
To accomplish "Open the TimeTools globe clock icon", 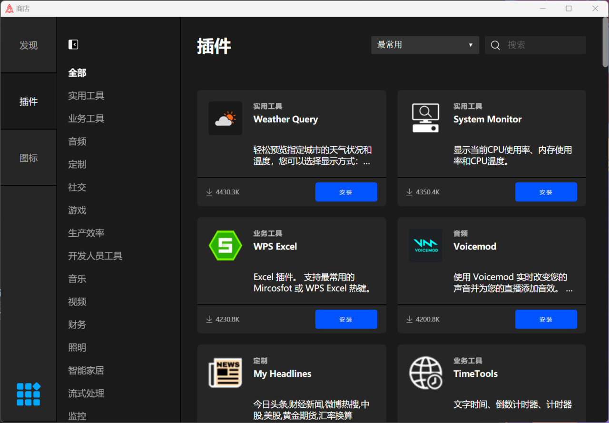I will [x=425, y=373].
